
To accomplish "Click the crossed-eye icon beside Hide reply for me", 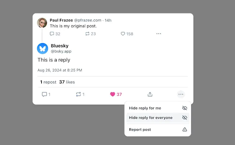I will pos(185,108).
